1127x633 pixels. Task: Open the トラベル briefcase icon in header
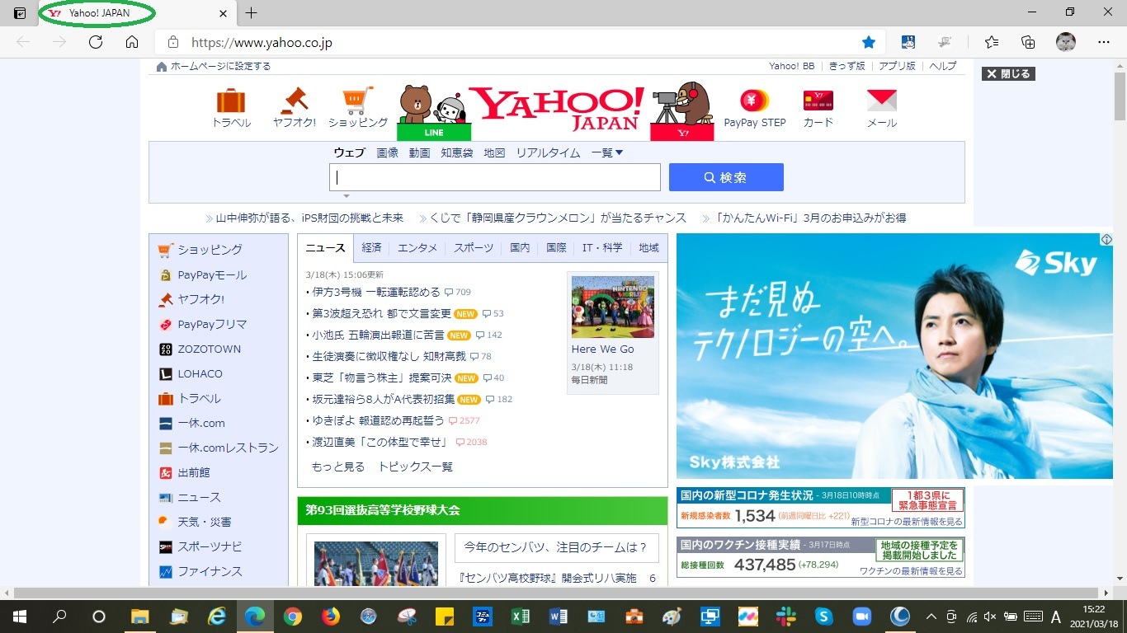pyautogui.click(x=231, y=101)
